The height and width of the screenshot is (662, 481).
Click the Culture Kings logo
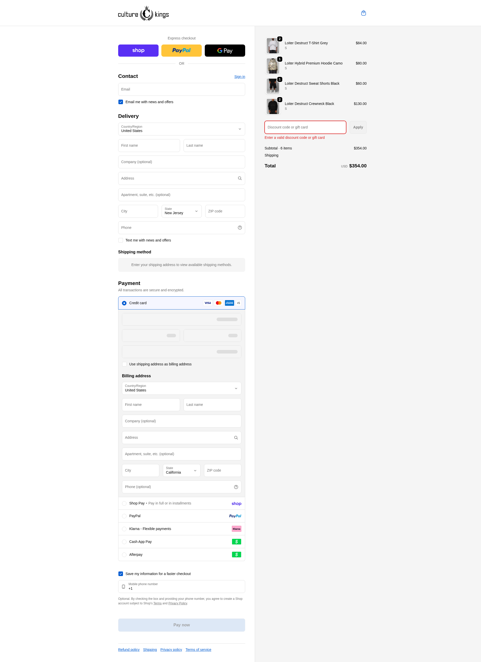(143, 14)
